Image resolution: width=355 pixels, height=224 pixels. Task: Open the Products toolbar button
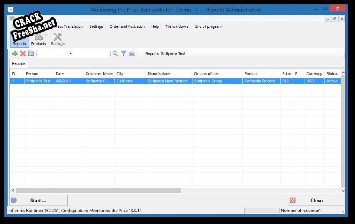click(38, 40)
